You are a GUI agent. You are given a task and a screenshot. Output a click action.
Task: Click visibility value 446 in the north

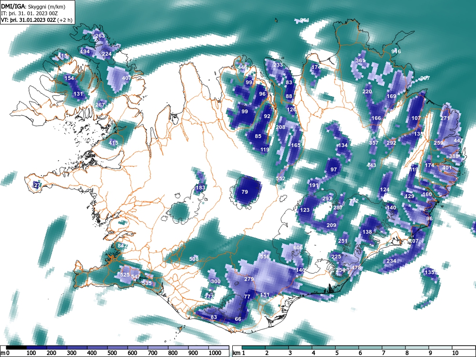[242, 67]
